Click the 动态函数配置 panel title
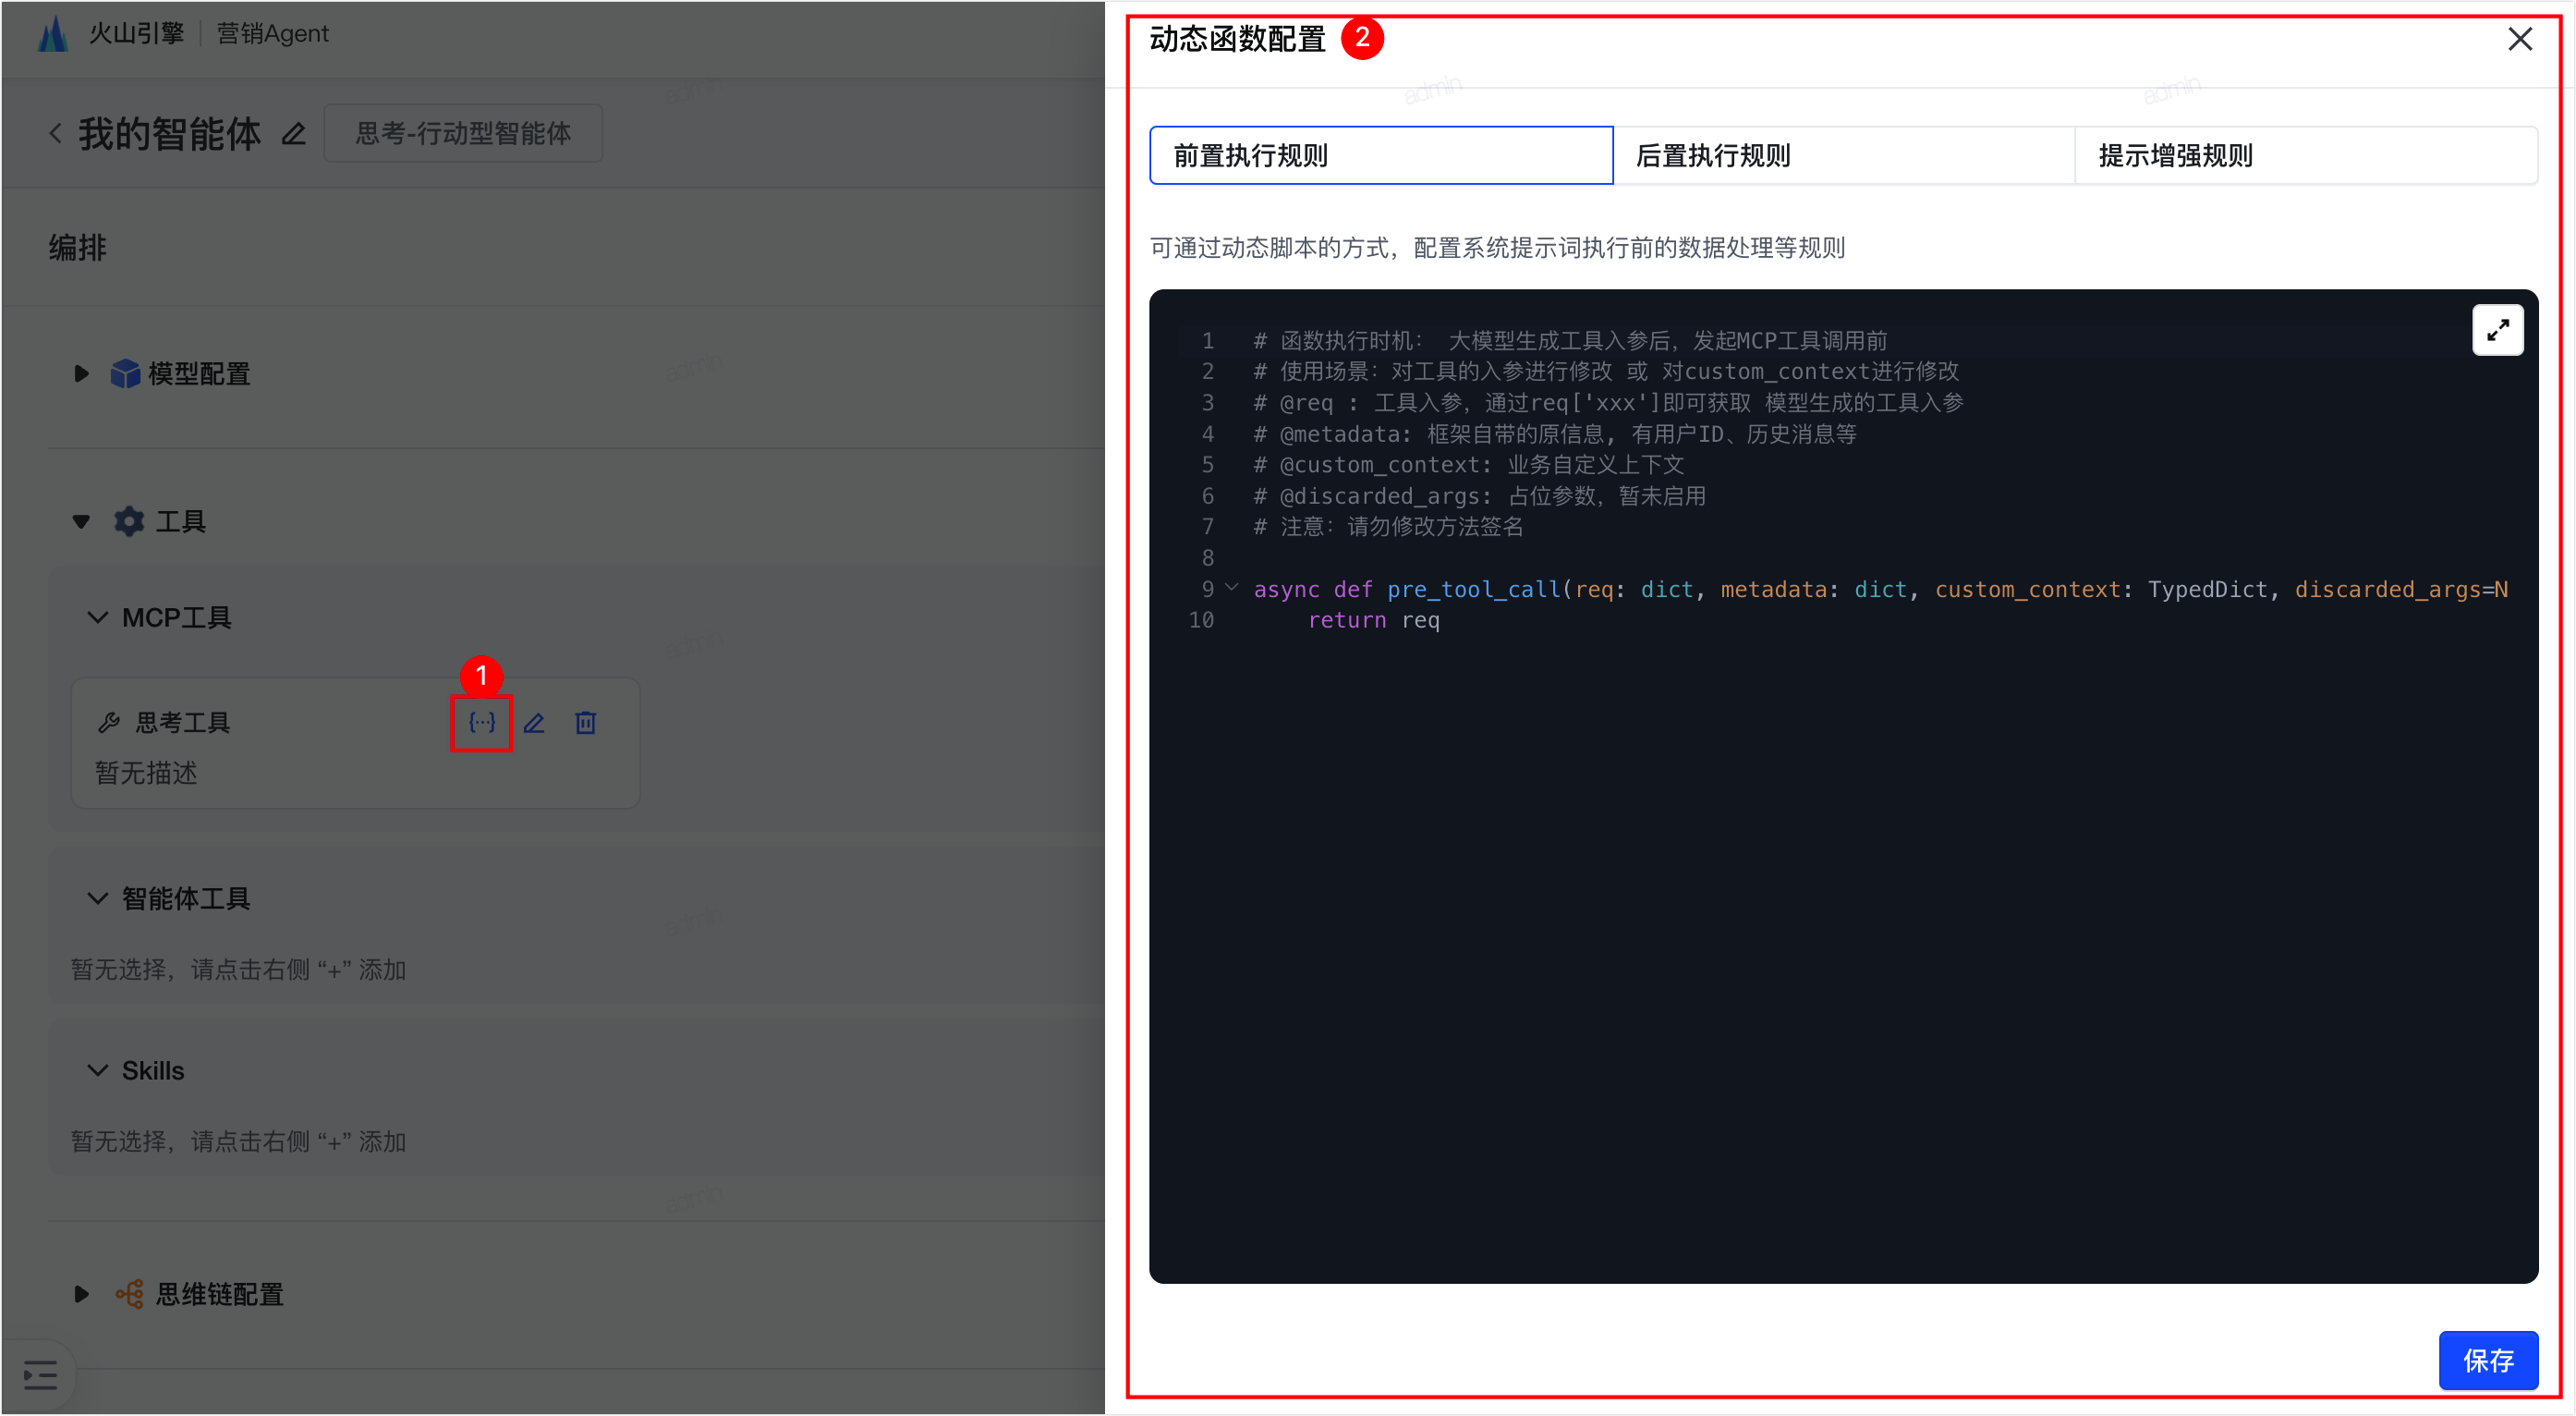 (1237, 39)
